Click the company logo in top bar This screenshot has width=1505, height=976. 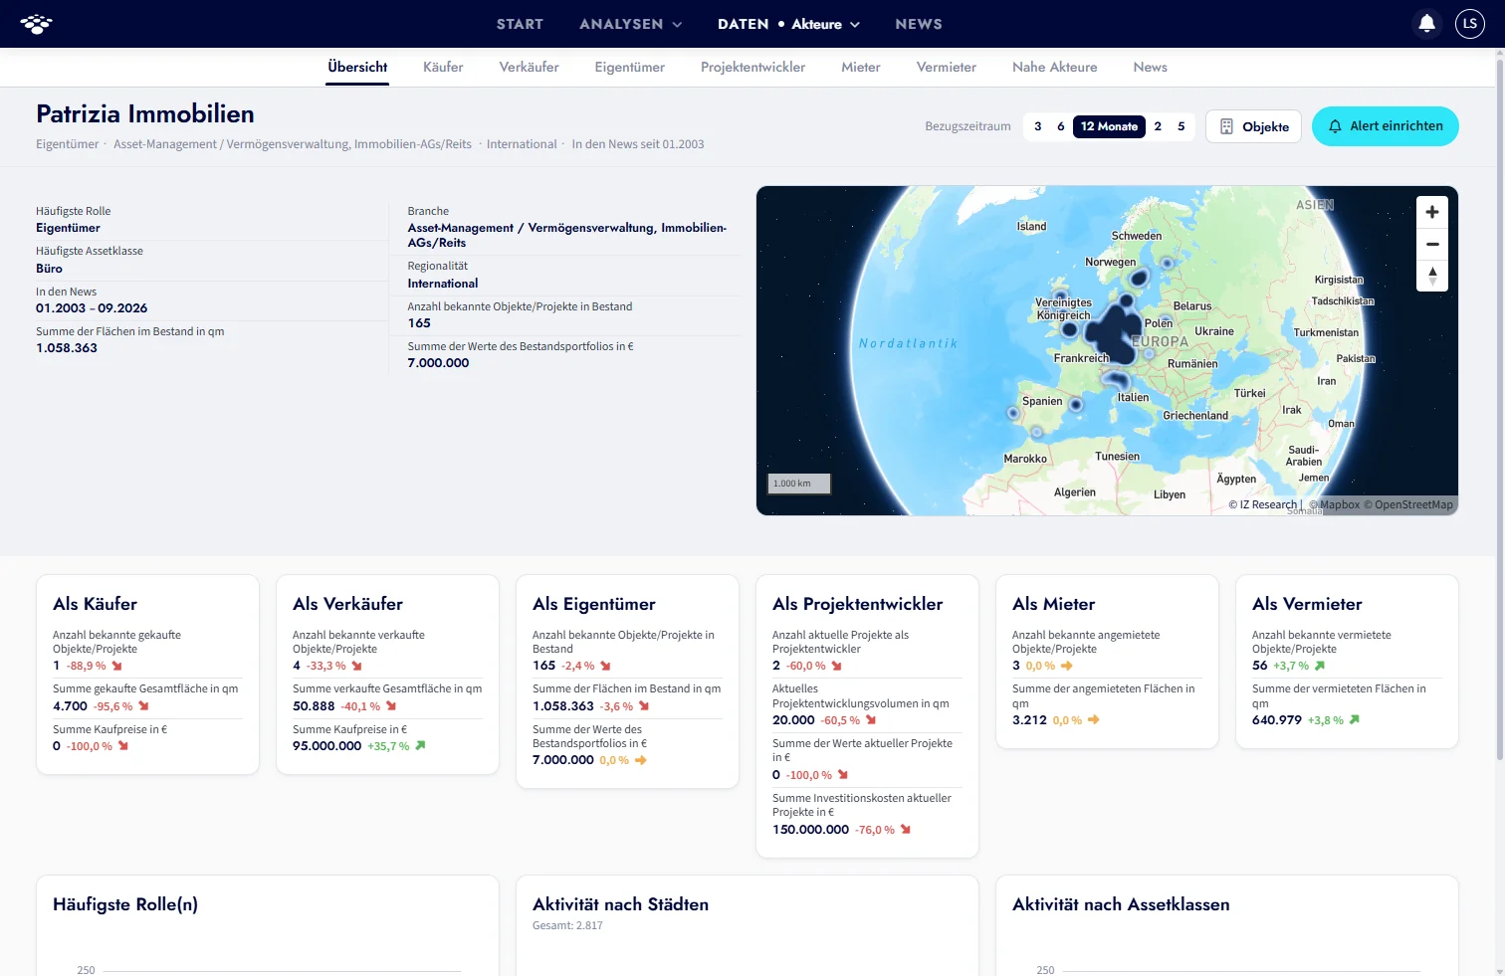coord(37,24)
